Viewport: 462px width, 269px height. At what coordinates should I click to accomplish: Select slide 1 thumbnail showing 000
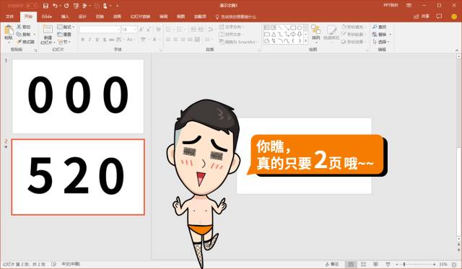pyautogui.click(x=78, y=96)
